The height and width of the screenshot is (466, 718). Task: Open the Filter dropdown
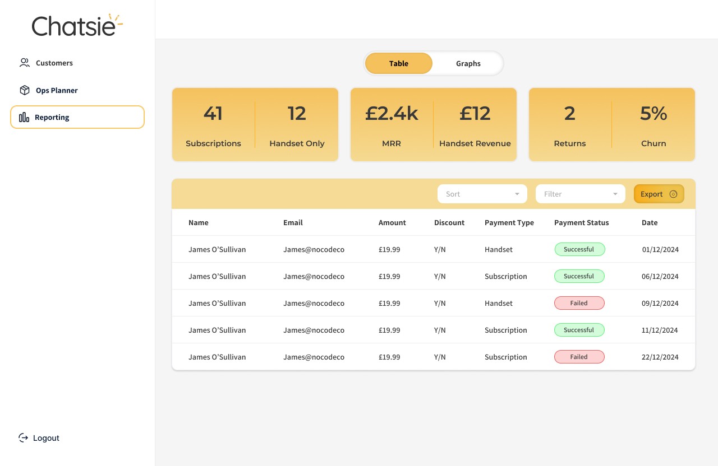pyautogui.click(x=581, y=194)
